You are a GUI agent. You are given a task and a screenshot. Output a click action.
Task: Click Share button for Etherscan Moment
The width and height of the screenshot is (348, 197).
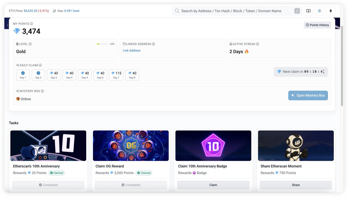pos(296,185)
